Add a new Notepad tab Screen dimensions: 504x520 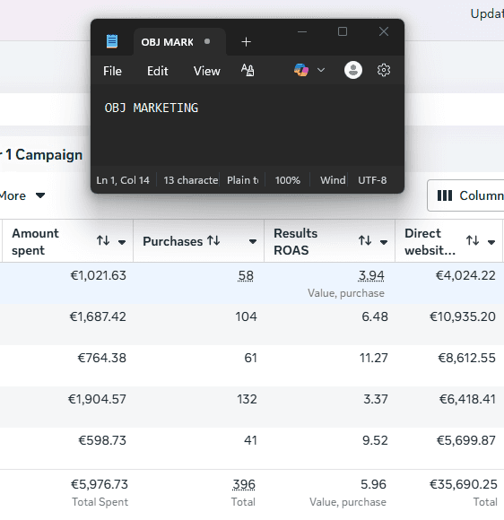[247, 42]
